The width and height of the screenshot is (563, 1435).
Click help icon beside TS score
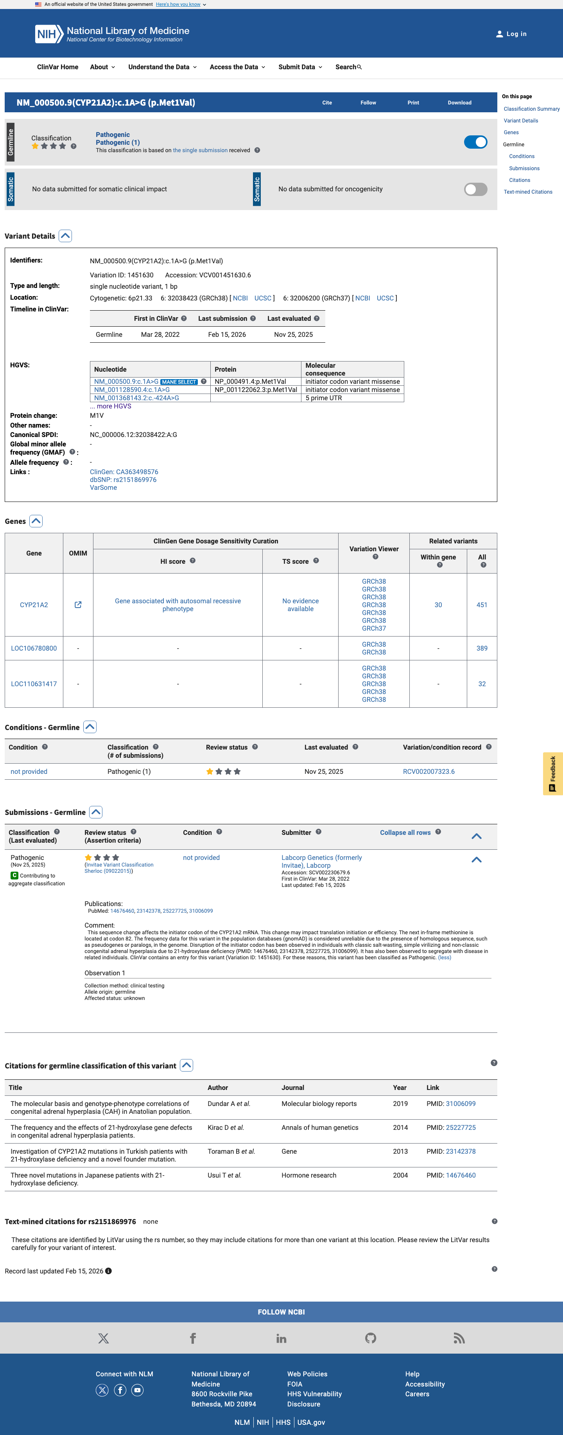(x=316, y=561)
